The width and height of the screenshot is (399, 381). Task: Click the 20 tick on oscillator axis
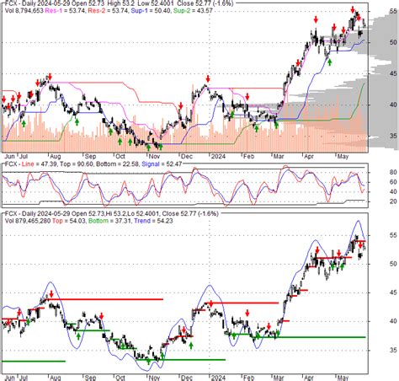pyautogui.click(x=393, y=201)
